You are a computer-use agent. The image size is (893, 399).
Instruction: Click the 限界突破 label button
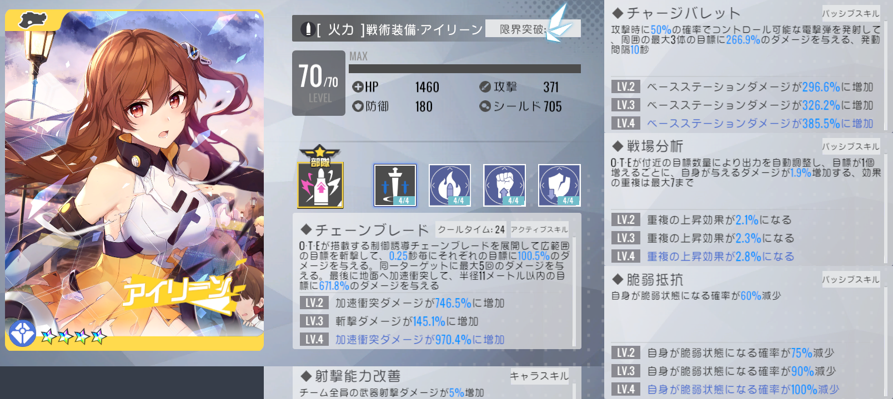tap(523, 29)
